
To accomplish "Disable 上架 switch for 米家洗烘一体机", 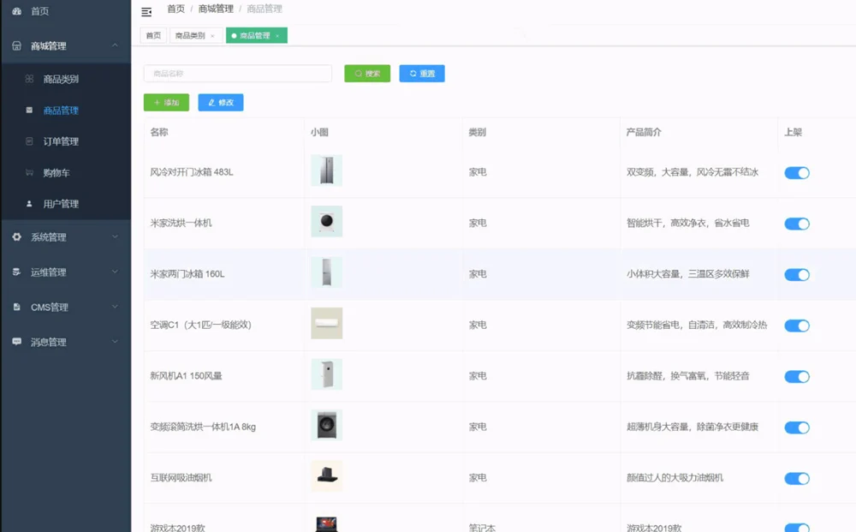I will 796,224.
